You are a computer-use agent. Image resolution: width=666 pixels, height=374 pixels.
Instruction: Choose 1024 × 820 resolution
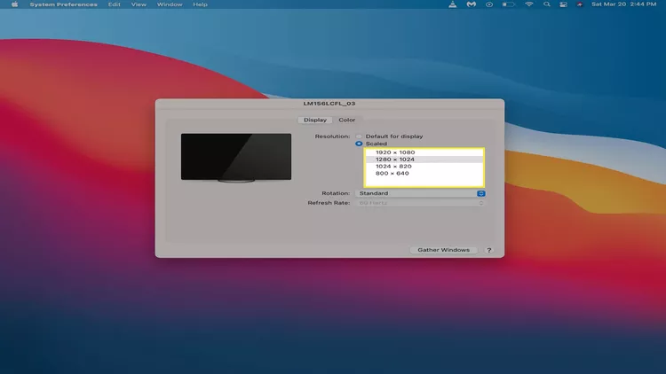point(424,167)
